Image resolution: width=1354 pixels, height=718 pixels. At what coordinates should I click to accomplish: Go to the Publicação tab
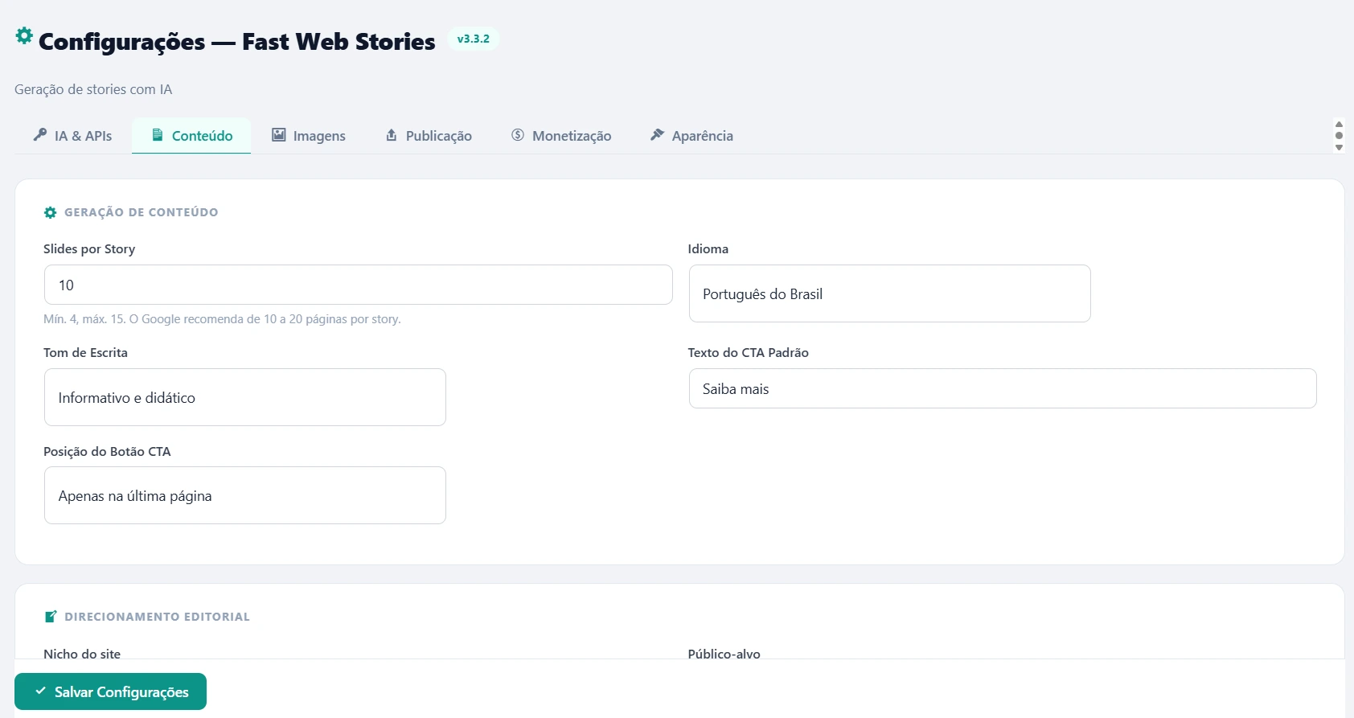429,136
